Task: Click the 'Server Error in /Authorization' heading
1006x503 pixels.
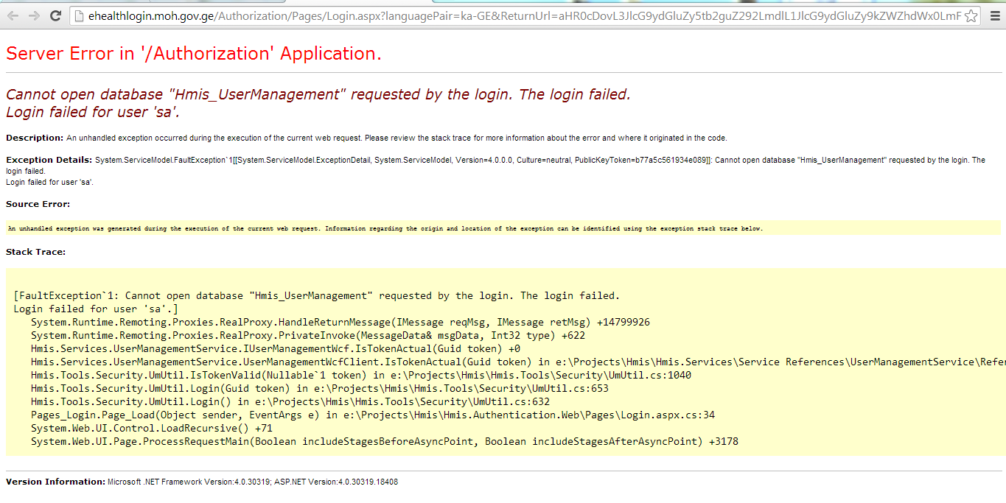Action: click(x=193, y=53)
